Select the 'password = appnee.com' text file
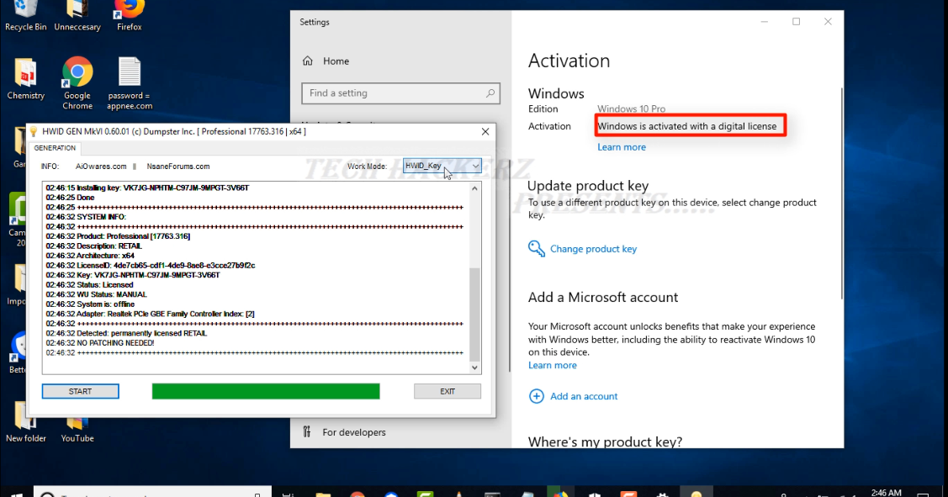This screenshot has height=497, width=948. [x=130, y=83]
